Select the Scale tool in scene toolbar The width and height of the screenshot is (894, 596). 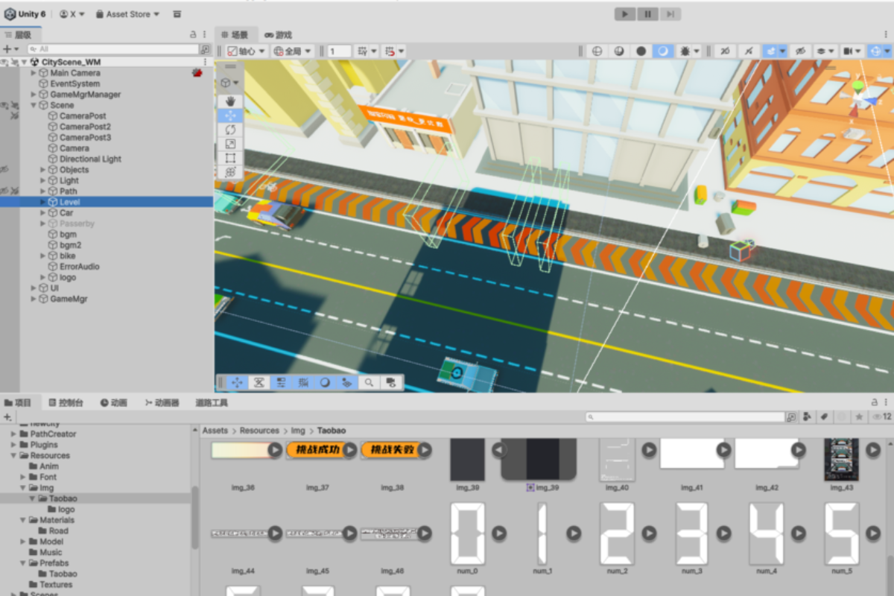[x=230, y=144]
